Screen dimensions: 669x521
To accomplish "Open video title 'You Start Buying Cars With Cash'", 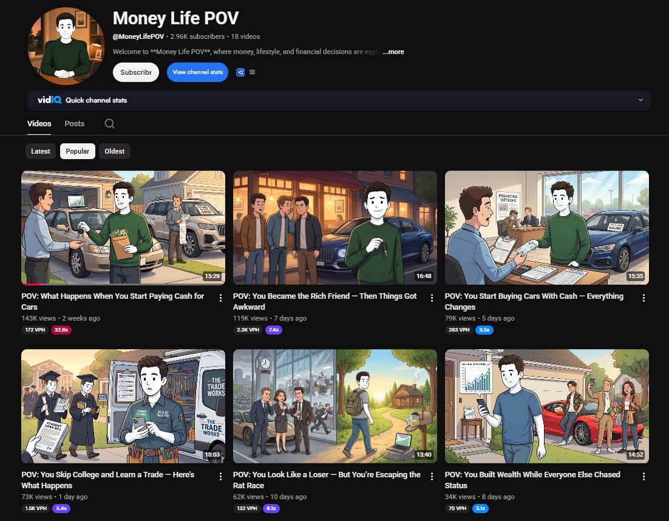I will coord(534,301).
